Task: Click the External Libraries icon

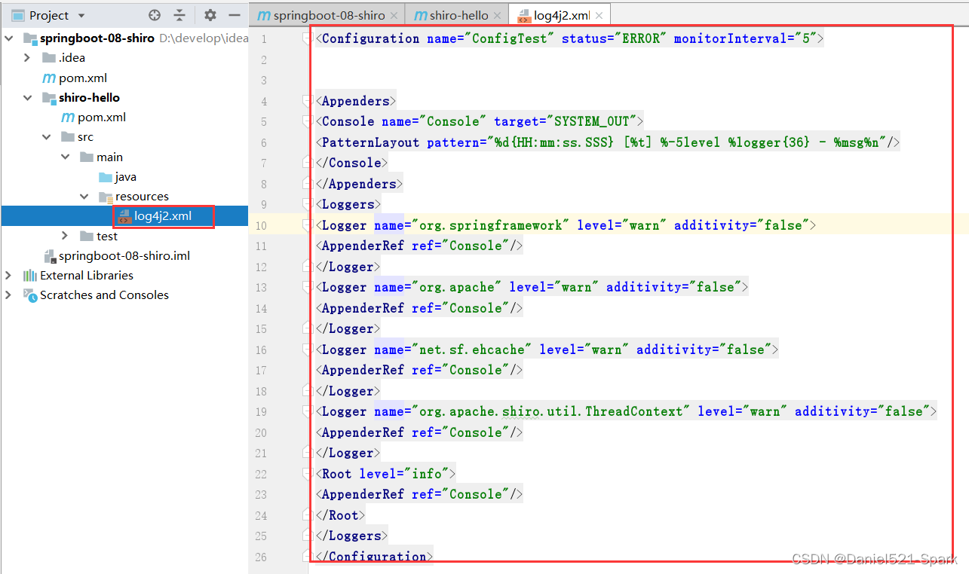Action: click(x=30, y=275)
